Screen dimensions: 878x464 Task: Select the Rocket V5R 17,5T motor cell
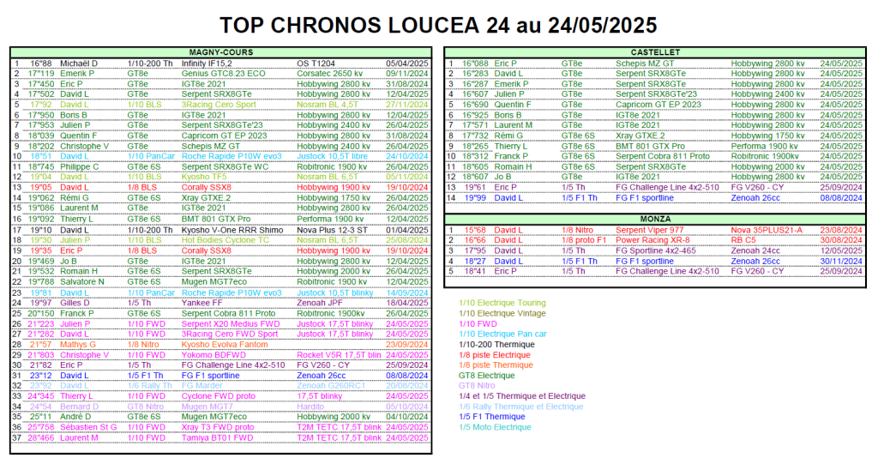(x=339, y=355)
